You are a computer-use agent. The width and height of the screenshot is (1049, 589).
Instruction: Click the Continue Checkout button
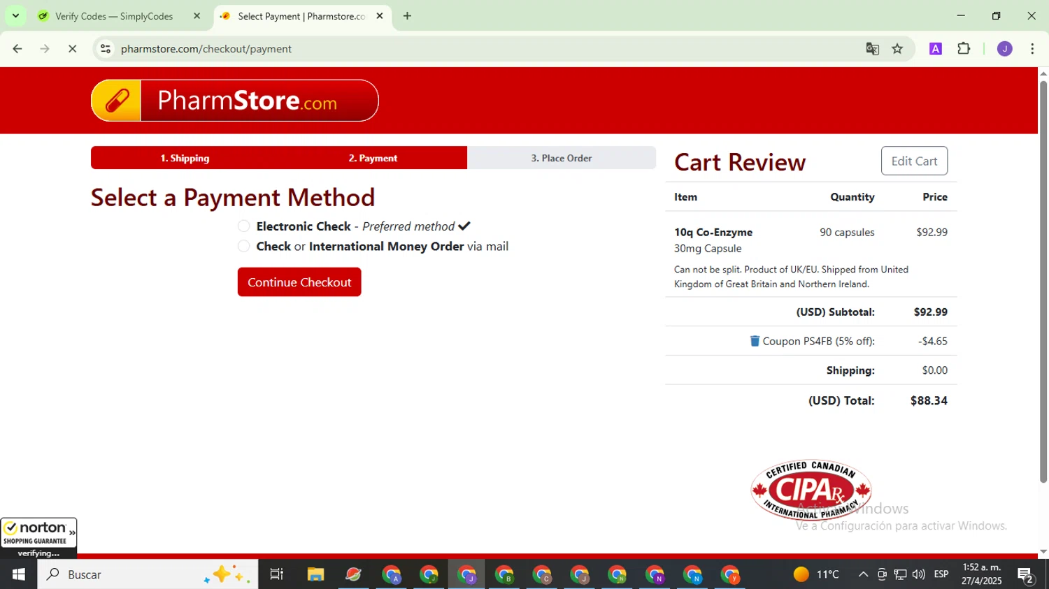click(299, 282)
